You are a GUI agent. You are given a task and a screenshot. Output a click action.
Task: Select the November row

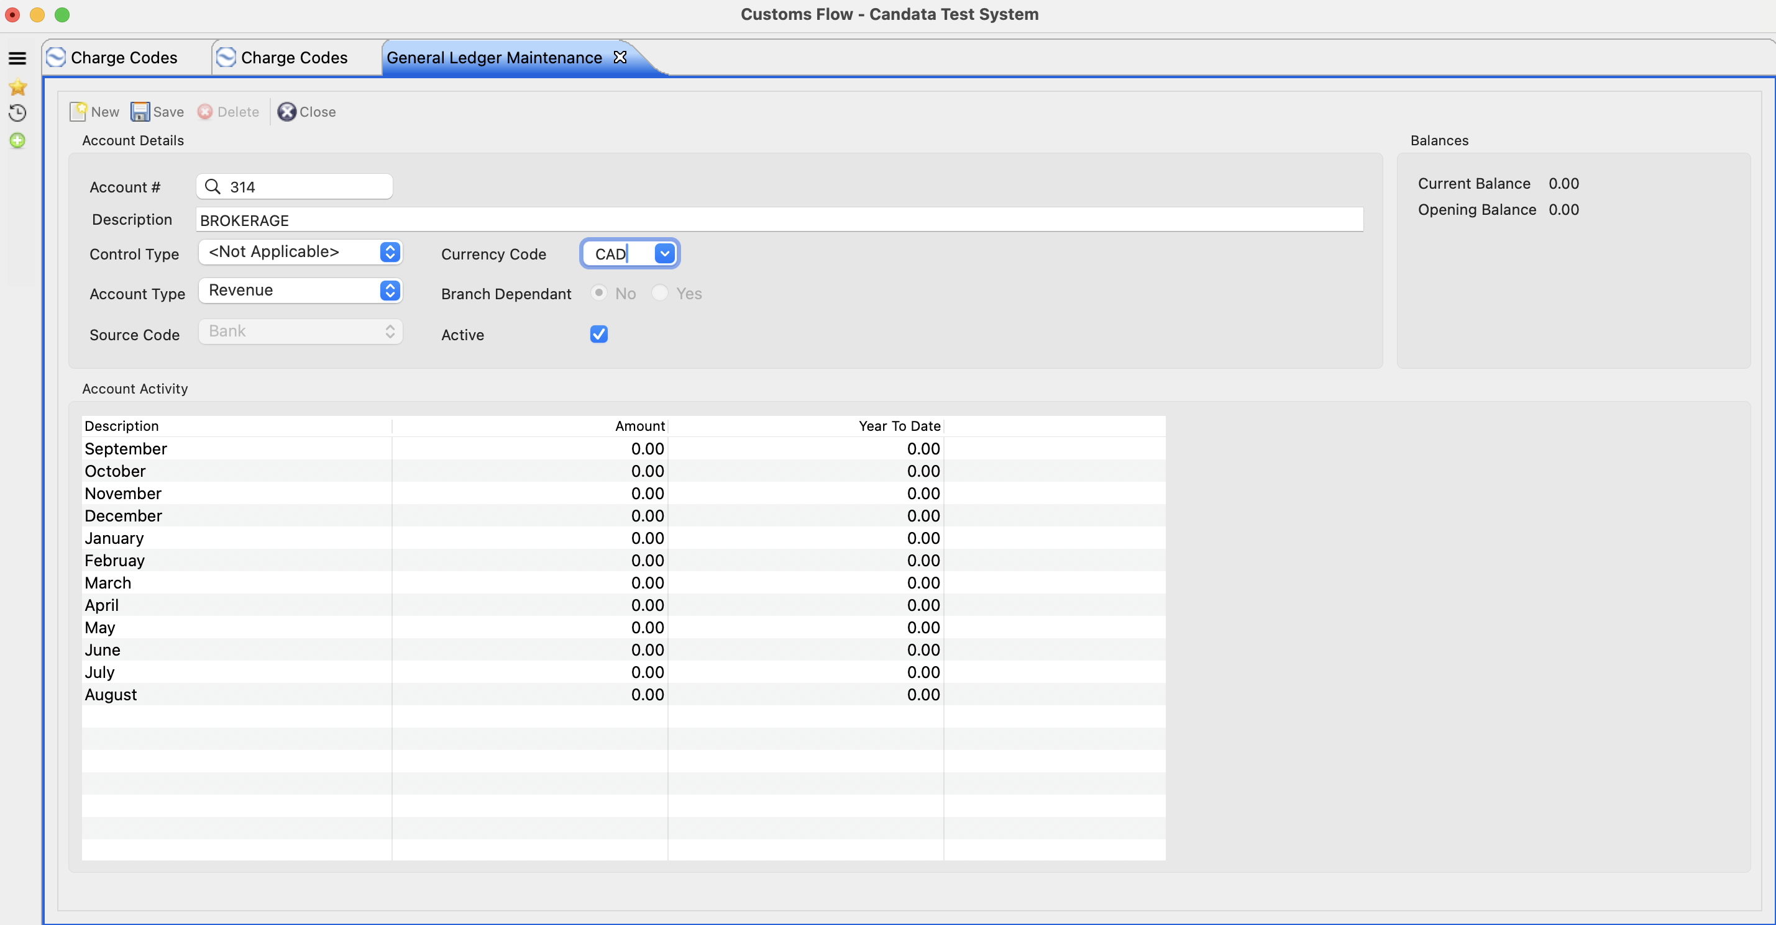(623, 493)
